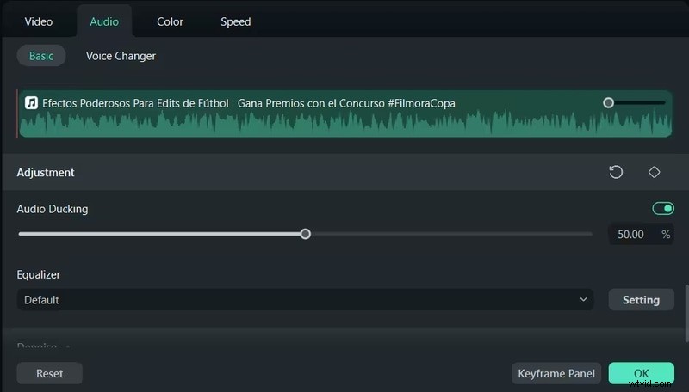Click the Audio Ducking 50.00 percent field
The width and height of the screenshot is (689, 392).
[641, 234]
